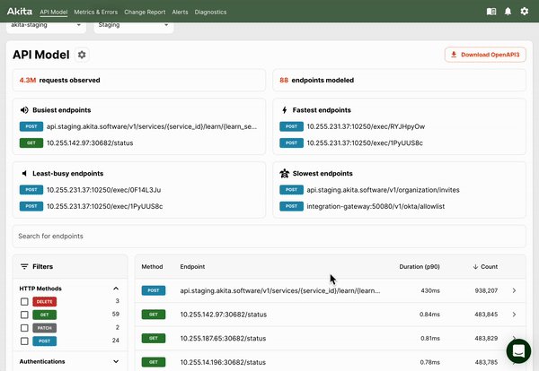Click 0.81ms duration value
This screenshot has height=371, width=539.
[430, 338]
